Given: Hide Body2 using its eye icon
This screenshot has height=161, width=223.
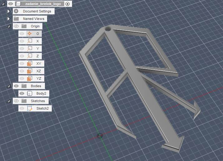Looking at the screenshot, I should click(22, 93).
